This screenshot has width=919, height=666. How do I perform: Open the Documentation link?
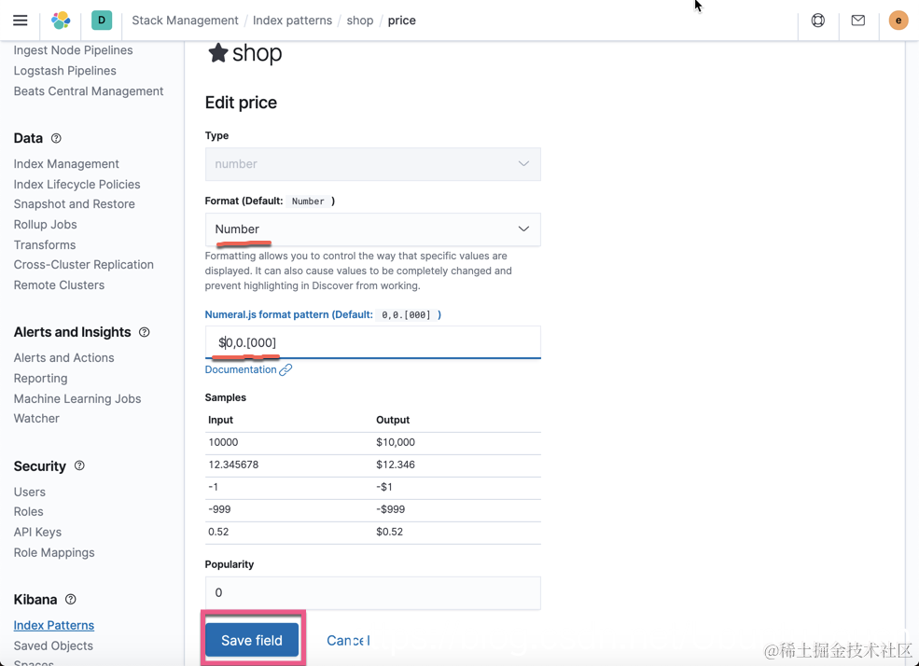pos(241,369)
